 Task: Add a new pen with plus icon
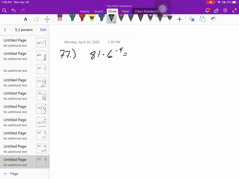(x=179, y=19)
